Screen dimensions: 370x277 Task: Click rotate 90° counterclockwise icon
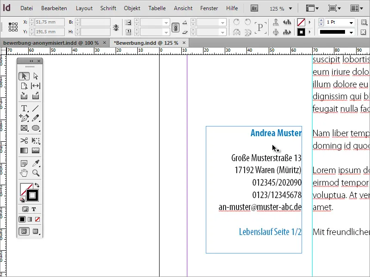[x=248, y=22]
